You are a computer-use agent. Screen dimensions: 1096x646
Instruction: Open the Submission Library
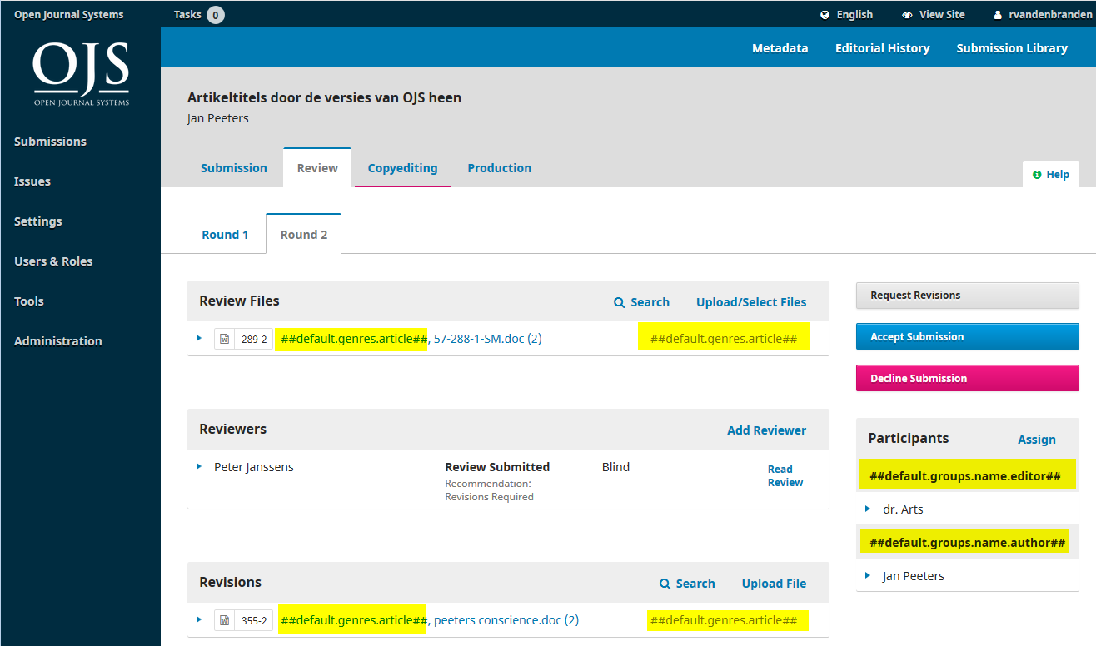pos(1012,48)
